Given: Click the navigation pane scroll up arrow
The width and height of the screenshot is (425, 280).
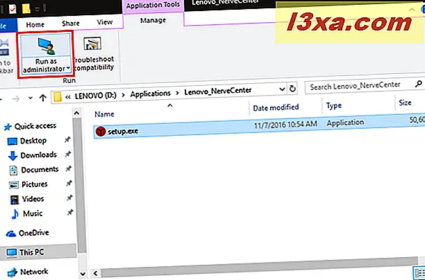Looking at the screenshot, I should [x=76, y=114].
